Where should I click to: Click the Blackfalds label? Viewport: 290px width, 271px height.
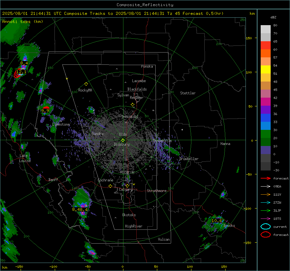(x=137, y=89)
